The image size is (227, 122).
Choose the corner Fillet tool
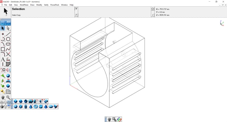point(3,54)
